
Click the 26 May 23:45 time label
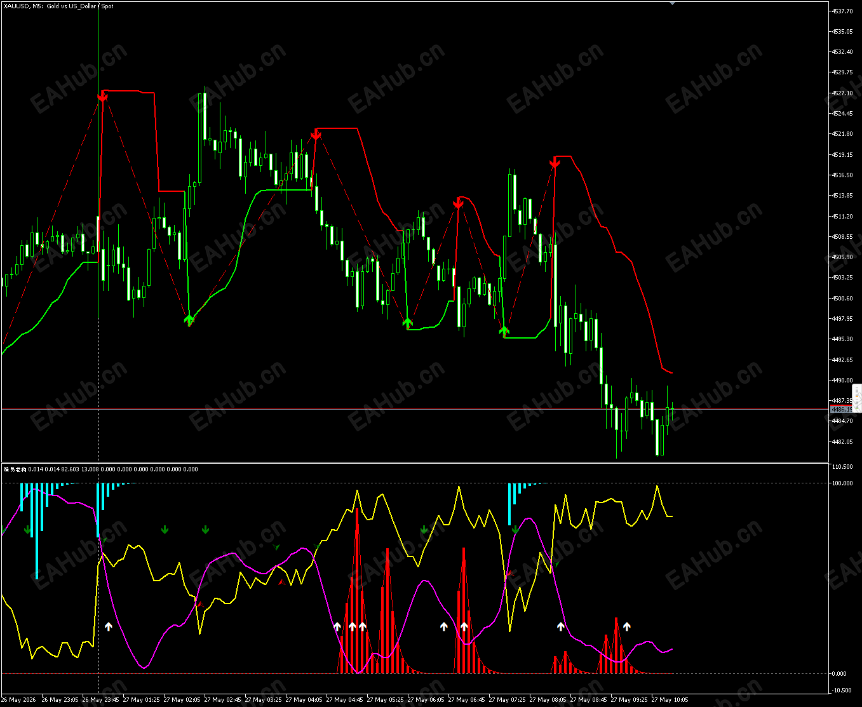coord(100,700)
